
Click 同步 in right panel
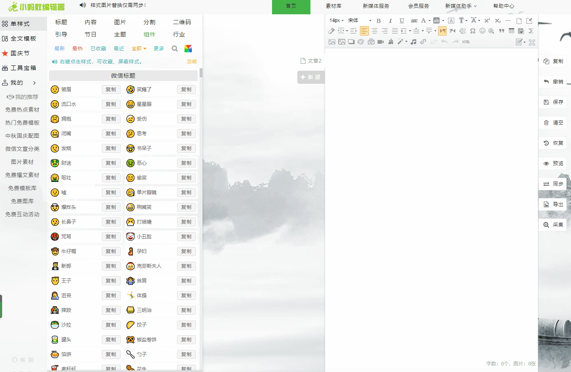[553, 184]
